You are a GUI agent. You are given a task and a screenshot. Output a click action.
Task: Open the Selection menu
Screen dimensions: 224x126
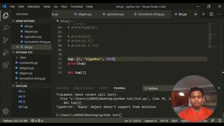[34, 7]
